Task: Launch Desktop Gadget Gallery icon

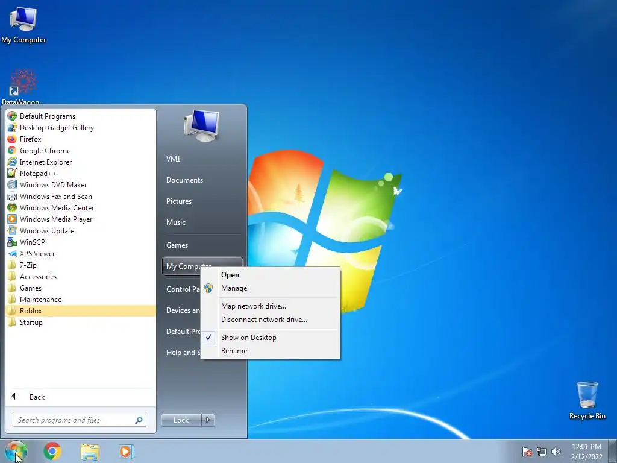Action: pos(12,128)
